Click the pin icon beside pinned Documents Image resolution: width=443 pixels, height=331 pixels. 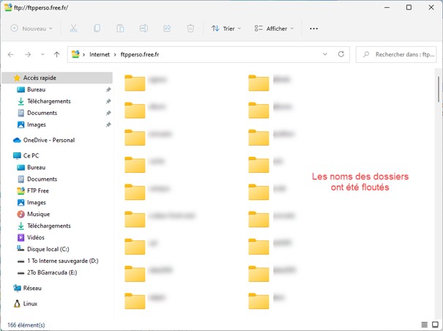[x=108, y=113]
